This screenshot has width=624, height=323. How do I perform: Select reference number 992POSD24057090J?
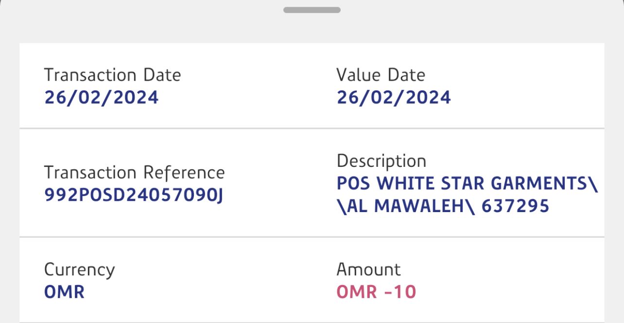pyautogui.click(x=134, y=195)
